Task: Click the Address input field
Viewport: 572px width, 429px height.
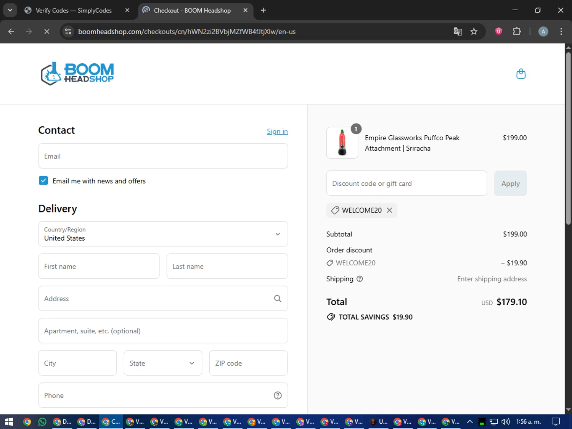Action: (163, 299)
